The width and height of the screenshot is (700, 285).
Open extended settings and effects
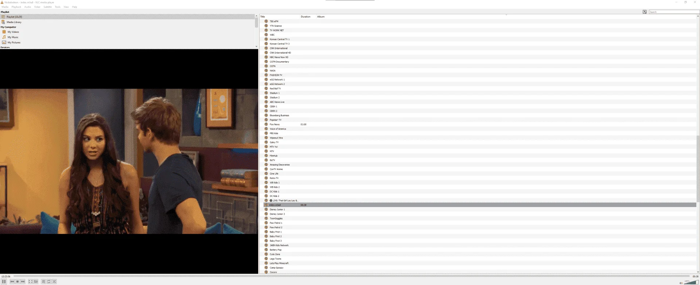click(36, 281)
